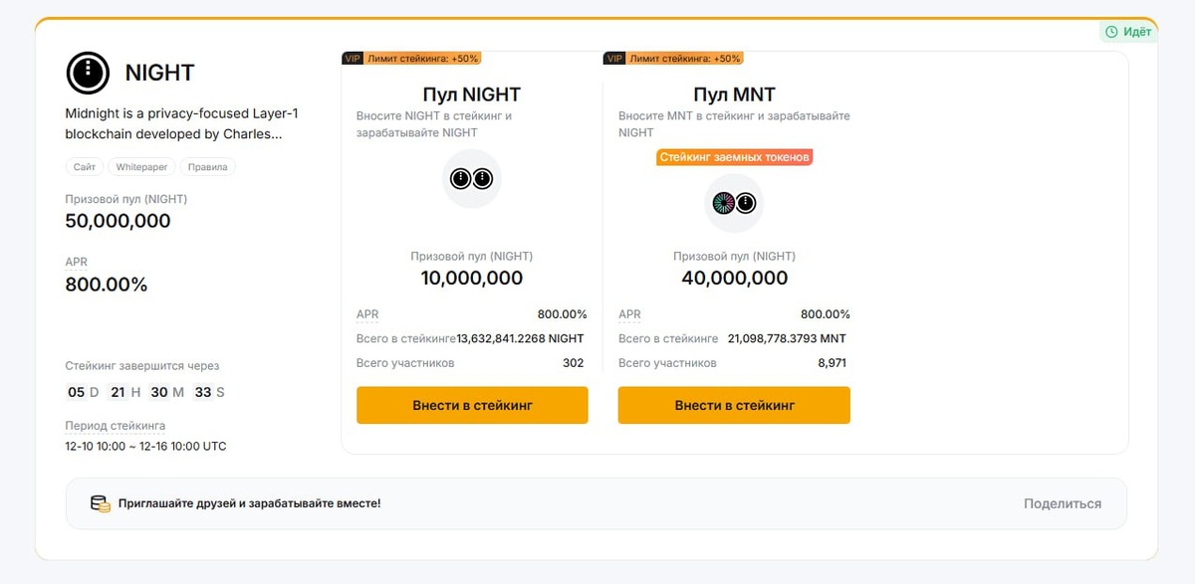The height and width of the screenshot is (584, 1195).
Task: Click the Стейкинг заемных токенов label
Action: [x=735, y=157]
